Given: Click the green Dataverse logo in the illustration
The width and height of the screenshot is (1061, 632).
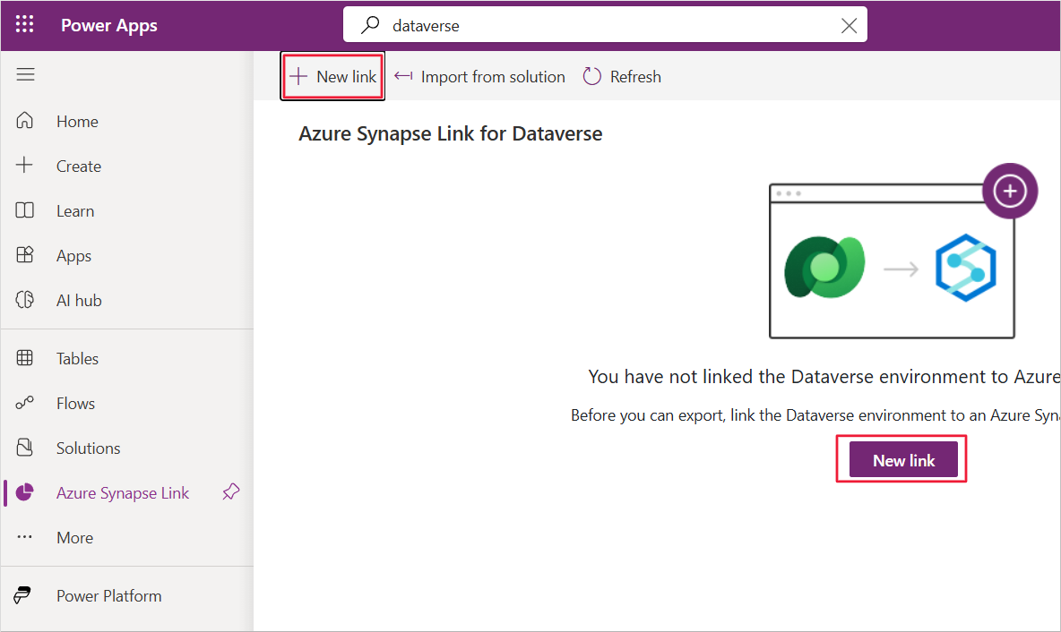Looking at the screenshot, I should [x=824, y=267].
